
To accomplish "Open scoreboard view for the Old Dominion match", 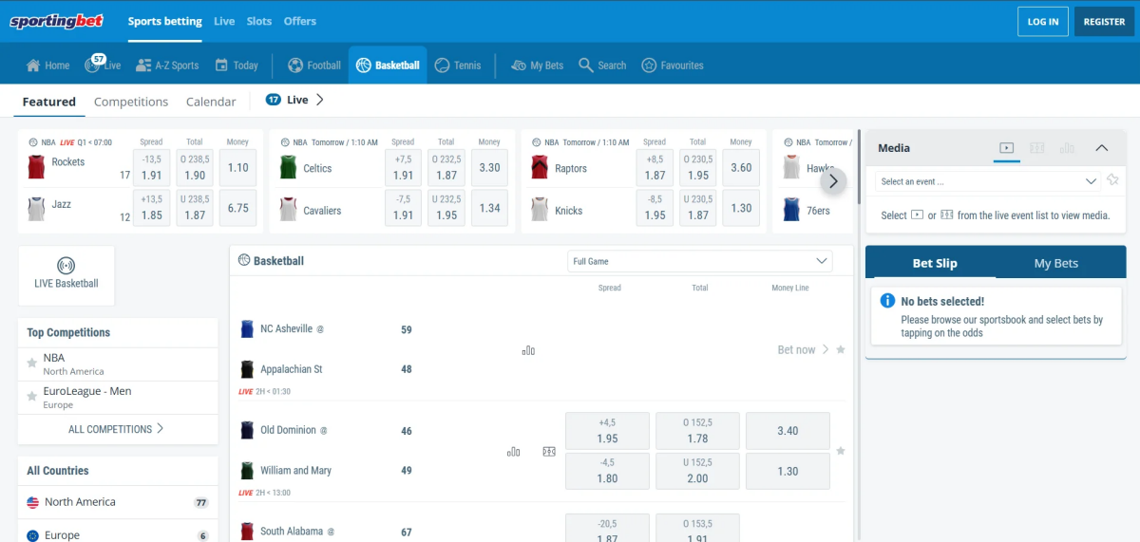I will tap(549, 452).
